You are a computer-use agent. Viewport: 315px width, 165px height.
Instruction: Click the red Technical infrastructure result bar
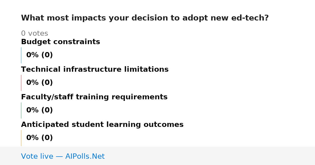click(21, 83)
